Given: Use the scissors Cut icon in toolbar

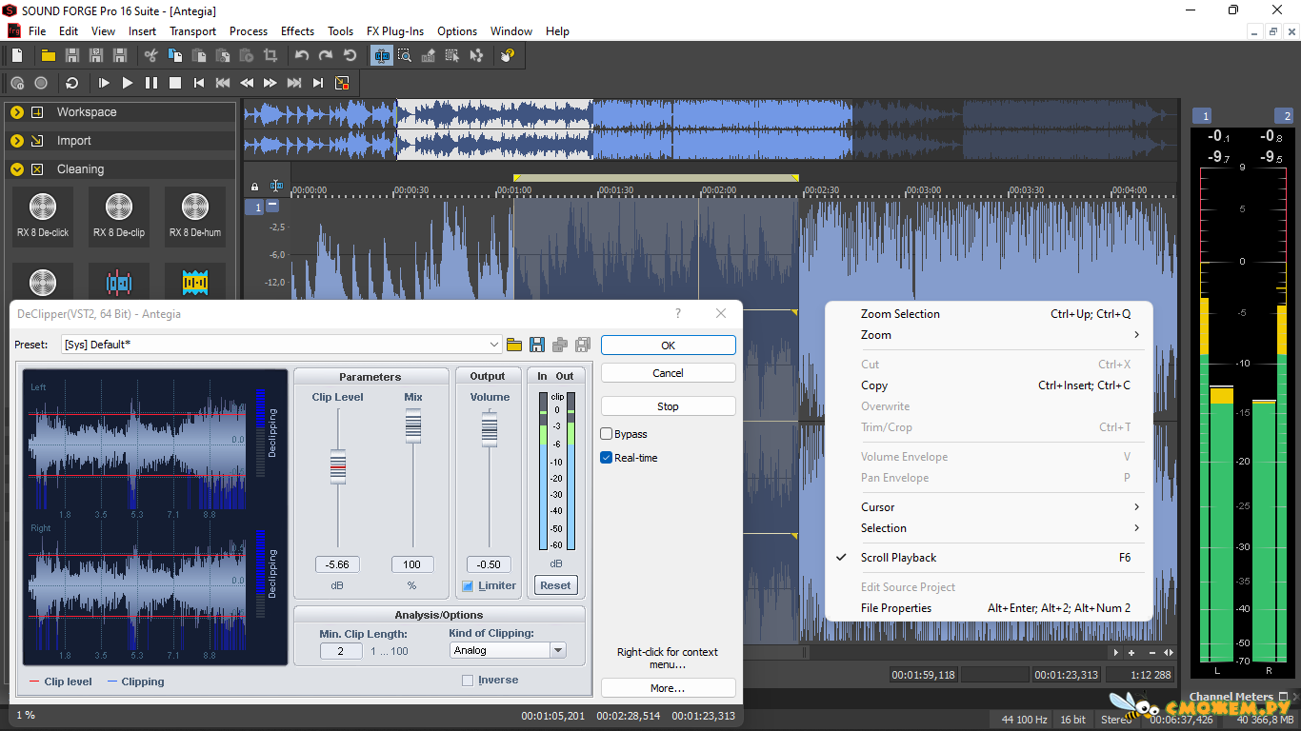Looking at the screenshot, I should click(150, 56).
